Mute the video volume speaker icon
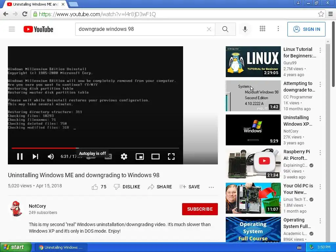This screenshot has height=252, width=336. 51,157
